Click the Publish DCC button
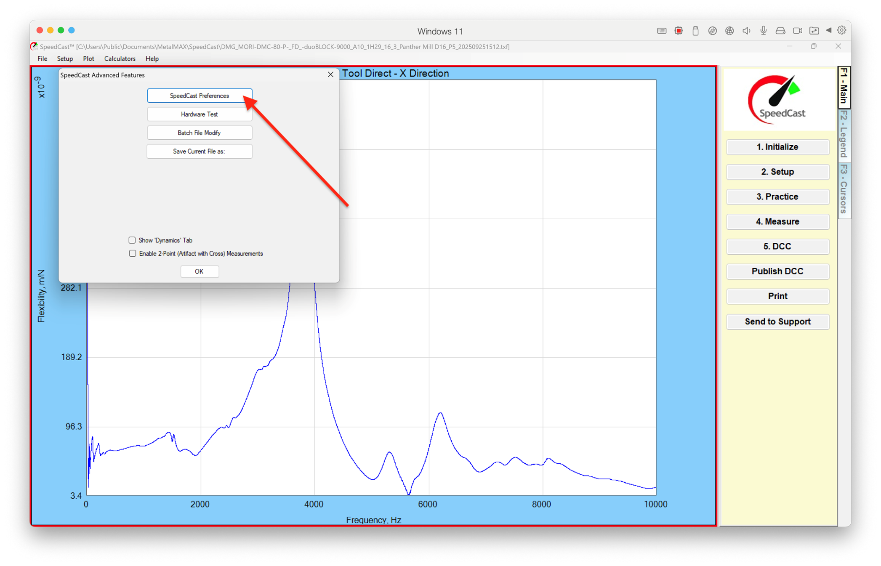Viewport: 881px width, 566px height. point(777,271)
